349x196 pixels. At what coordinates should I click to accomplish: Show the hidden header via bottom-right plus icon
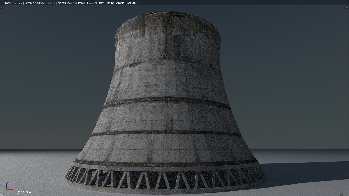342,194
